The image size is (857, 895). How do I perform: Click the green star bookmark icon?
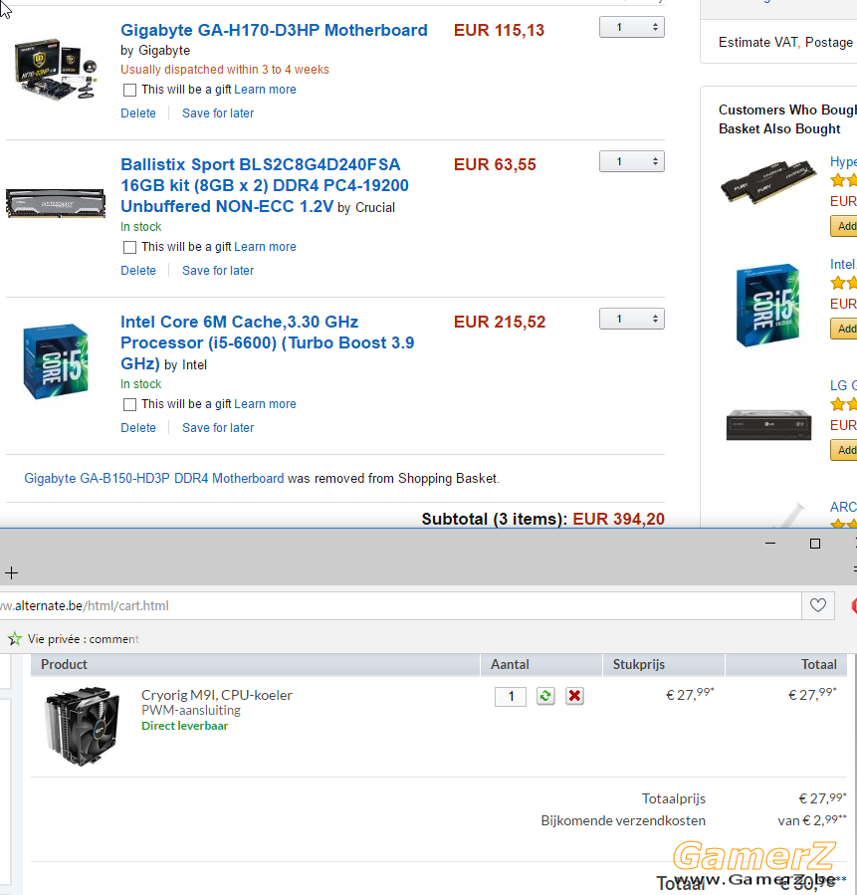tap(15, 639)
